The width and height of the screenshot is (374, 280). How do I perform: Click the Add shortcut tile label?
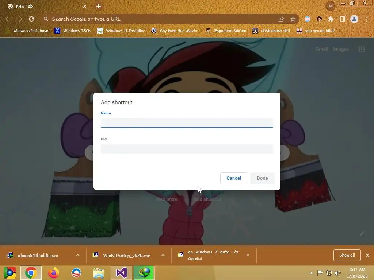207,199
